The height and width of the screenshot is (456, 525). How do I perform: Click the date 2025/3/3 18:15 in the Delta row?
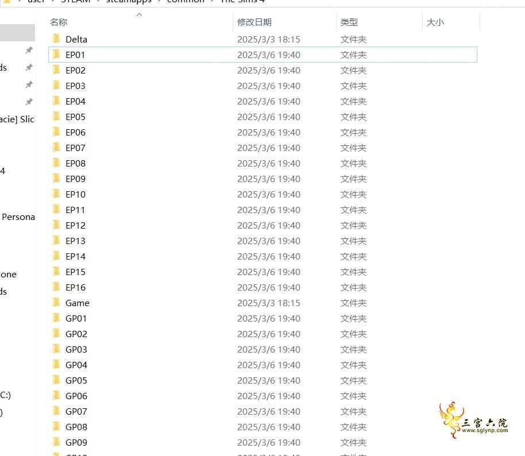[268, 39]
